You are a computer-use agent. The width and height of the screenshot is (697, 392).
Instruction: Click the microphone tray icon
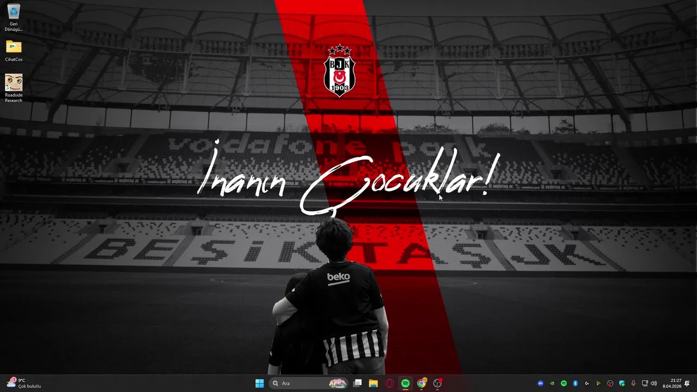click(x=633, y=383)
